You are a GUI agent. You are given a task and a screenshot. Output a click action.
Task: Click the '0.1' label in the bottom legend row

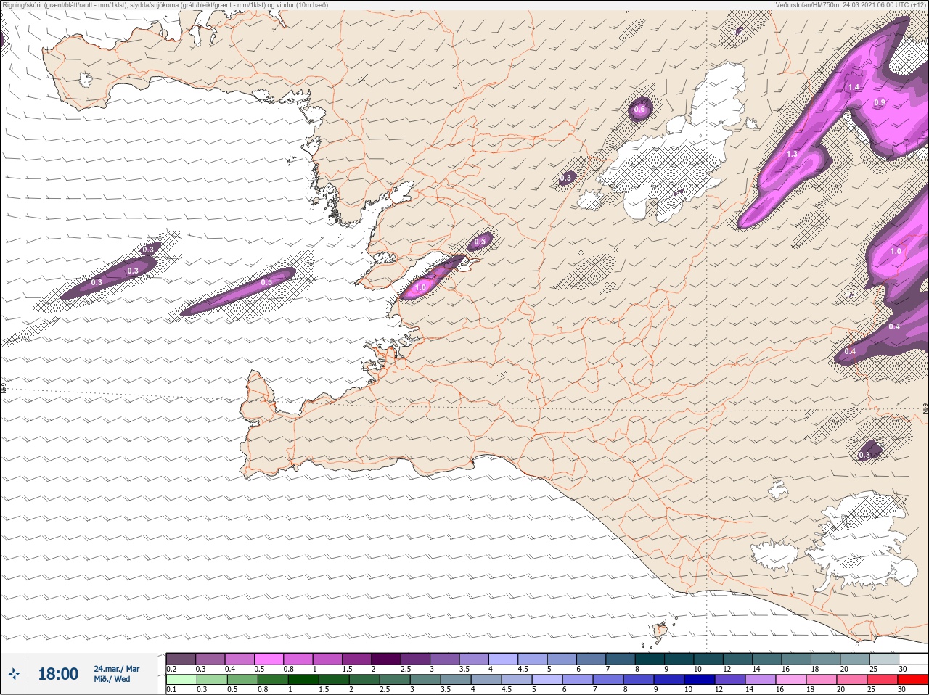[171, 690]
